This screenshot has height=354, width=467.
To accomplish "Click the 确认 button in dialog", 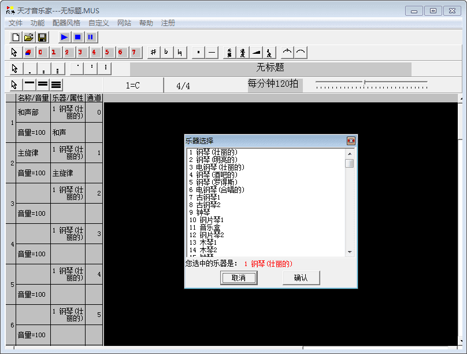I will (x=301, y=278).
